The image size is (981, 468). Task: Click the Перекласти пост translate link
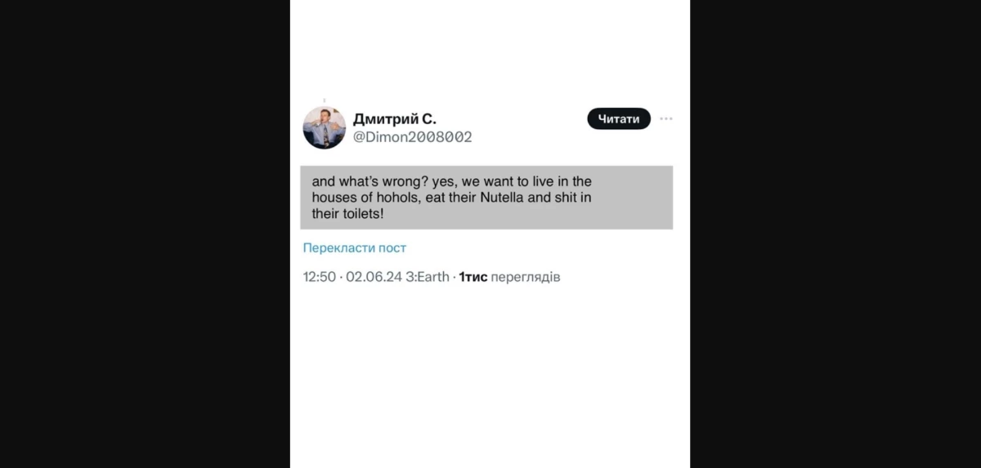tap(354, 247)
